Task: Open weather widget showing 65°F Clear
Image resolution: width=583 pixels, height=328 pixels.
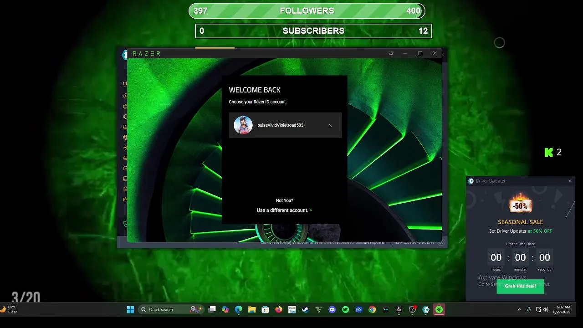Action: (9, 310)
